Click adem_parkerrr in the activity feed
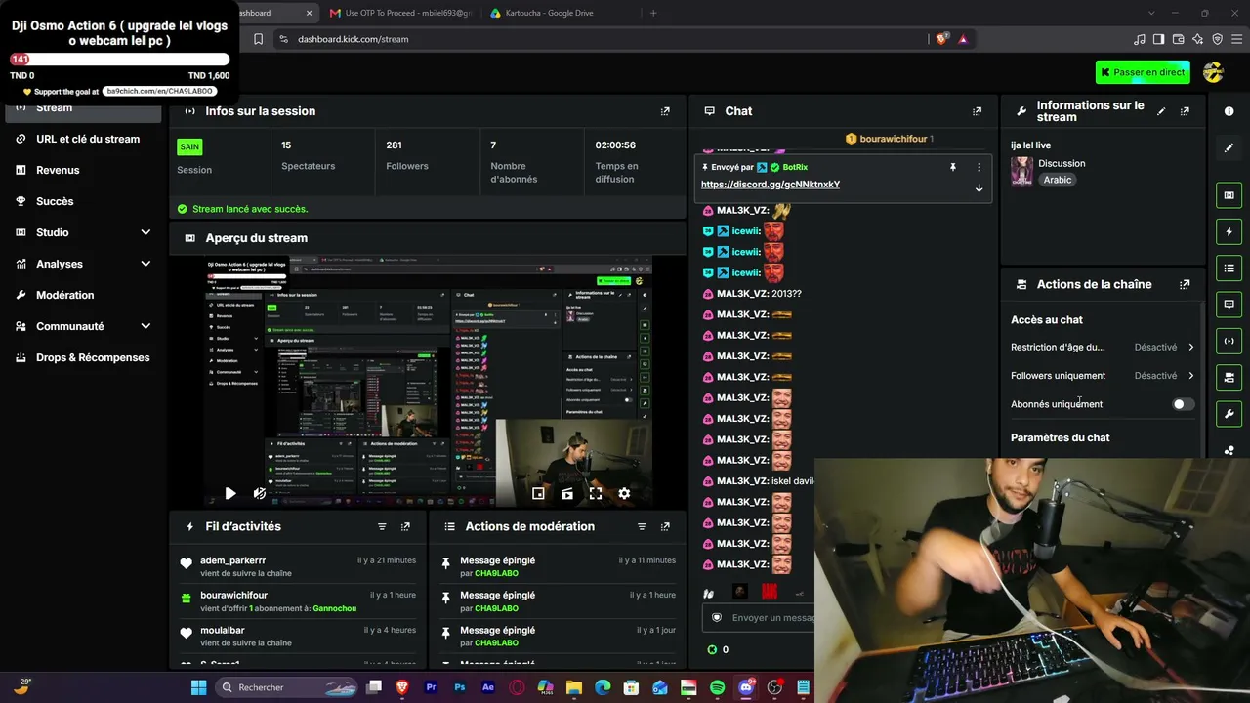 (x=233, y=560)
